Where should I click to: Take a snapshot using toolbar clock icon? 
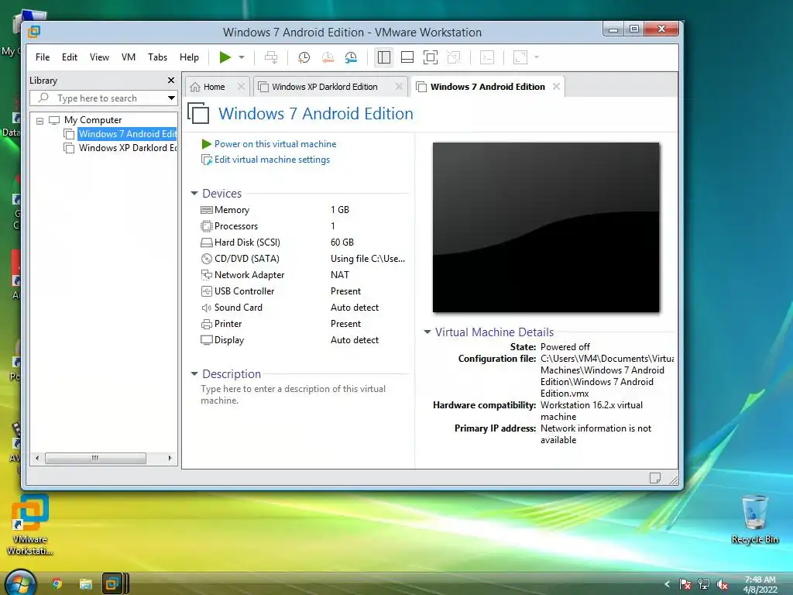coord(304,57)
